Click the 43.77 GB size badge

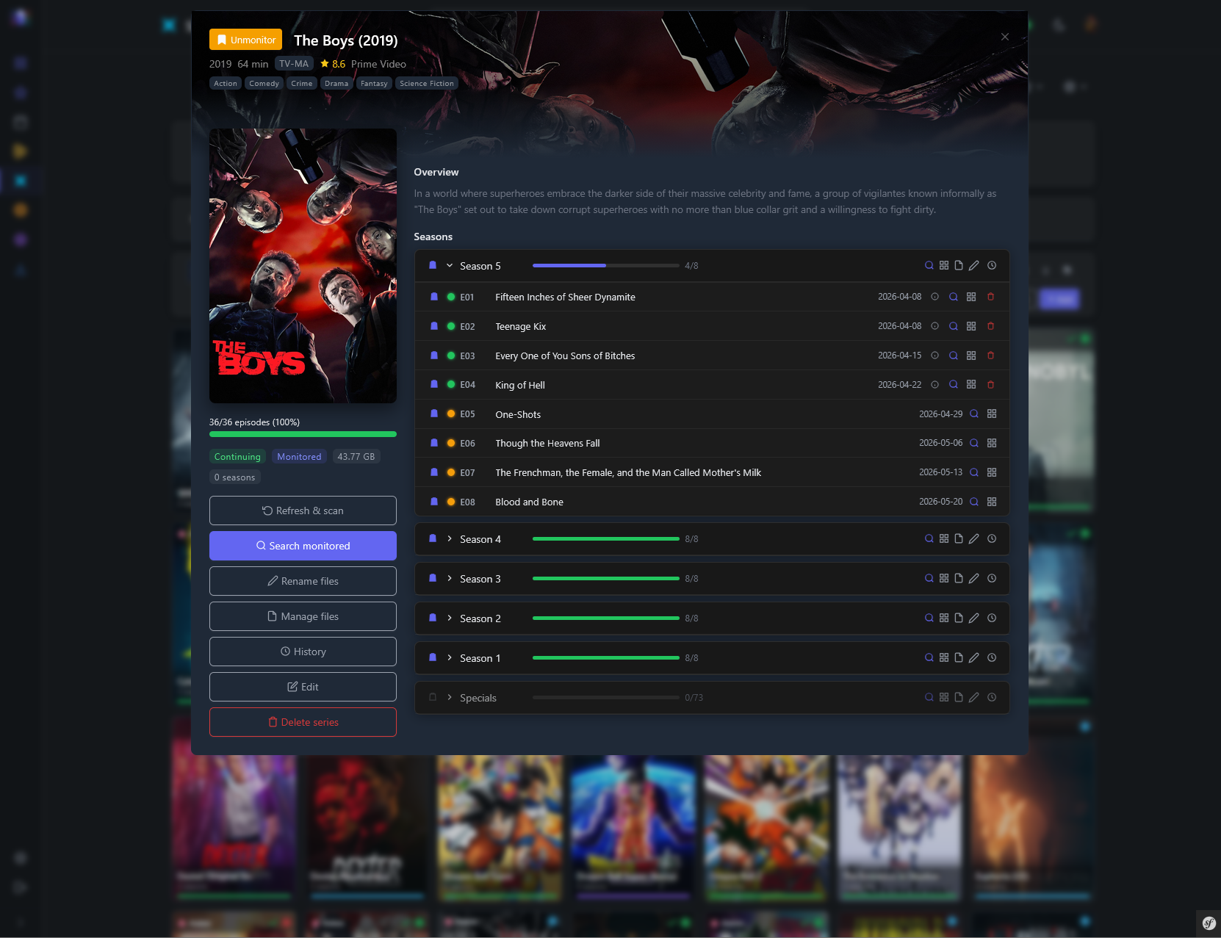356,456
